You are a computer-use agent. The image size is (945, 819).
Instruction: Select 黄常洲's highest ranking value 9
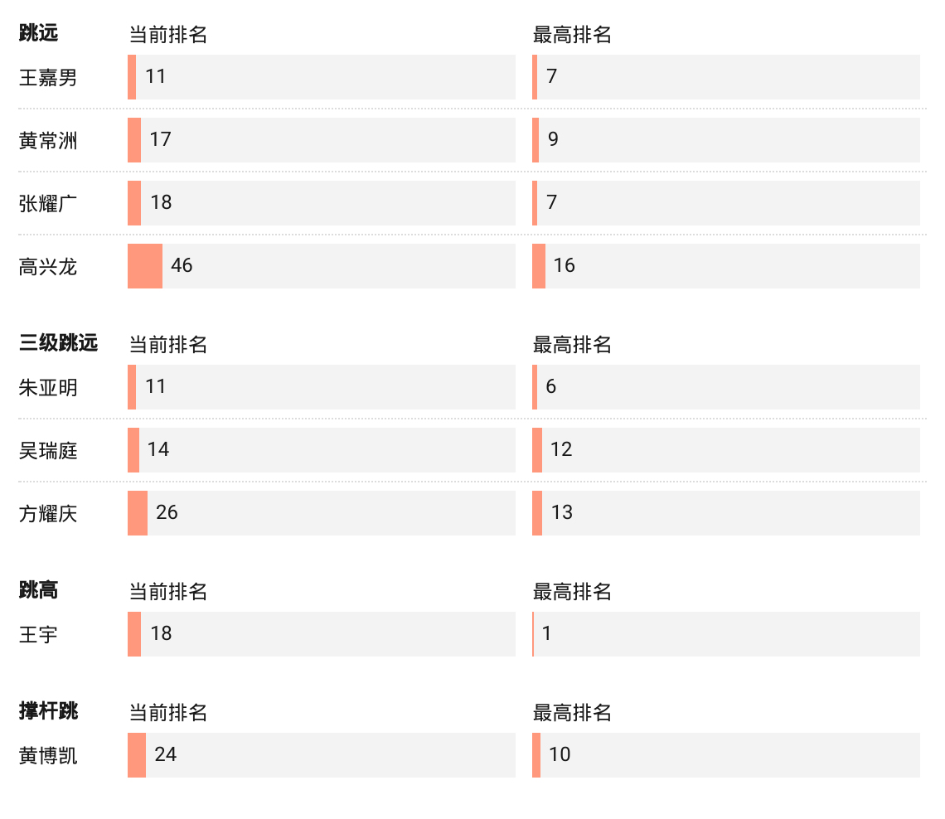click(553, 139)
